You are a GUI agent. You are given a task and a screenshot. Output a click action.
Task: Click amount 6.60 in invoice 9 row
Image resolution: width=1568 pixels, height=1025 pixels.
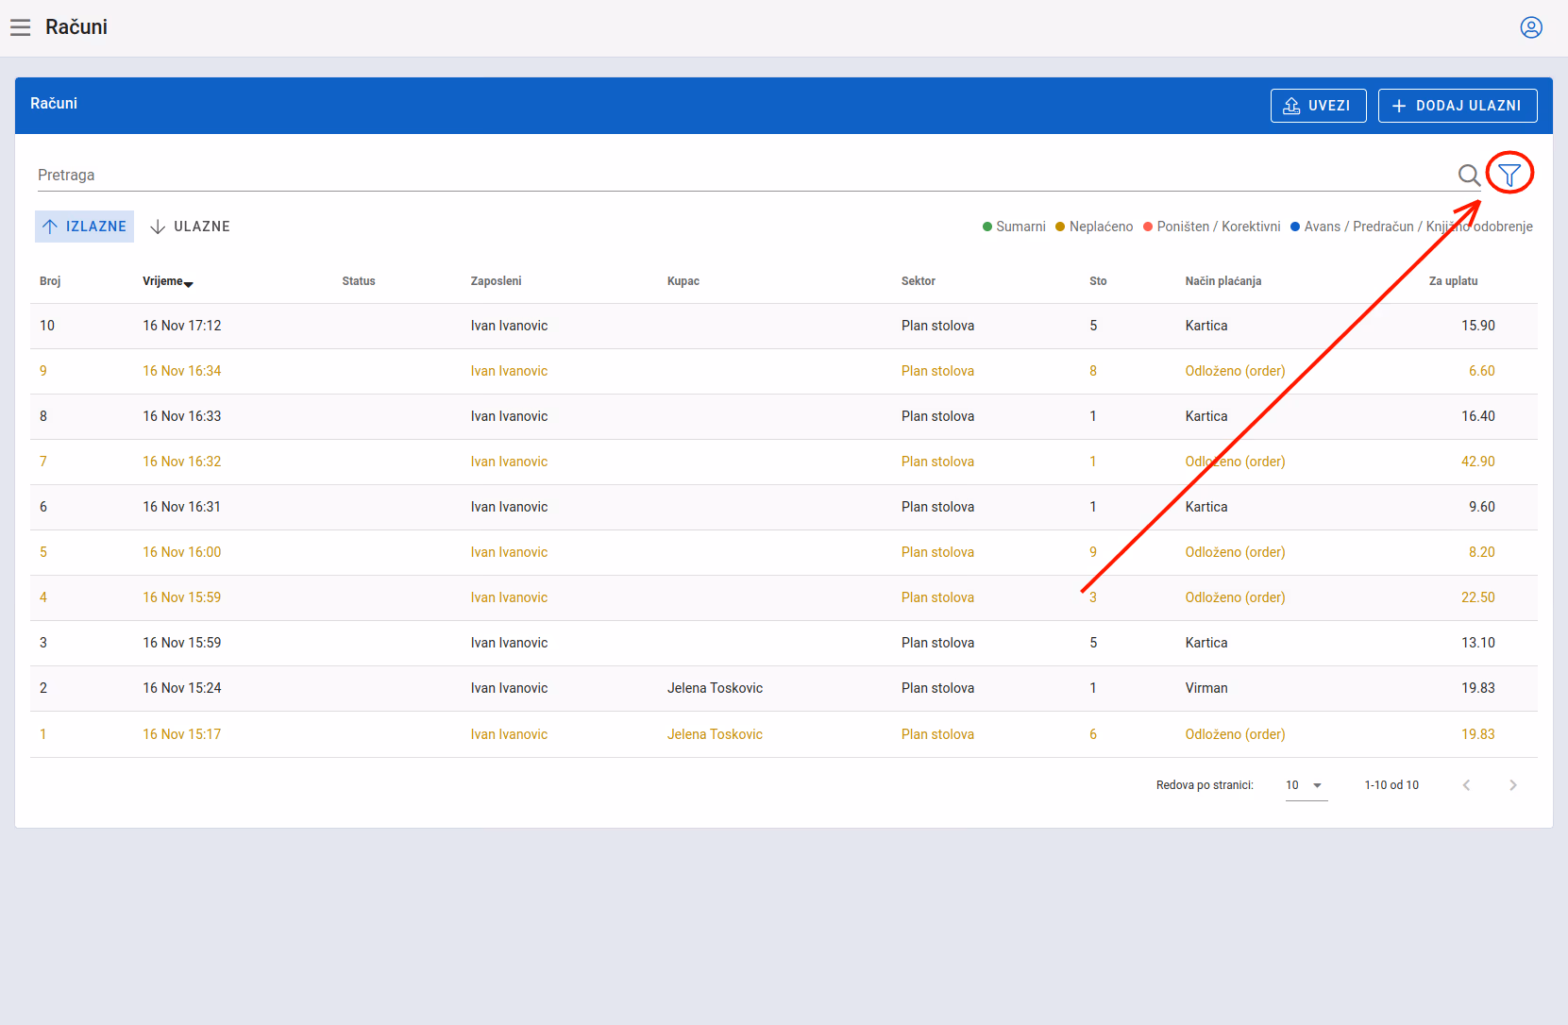1482,371
